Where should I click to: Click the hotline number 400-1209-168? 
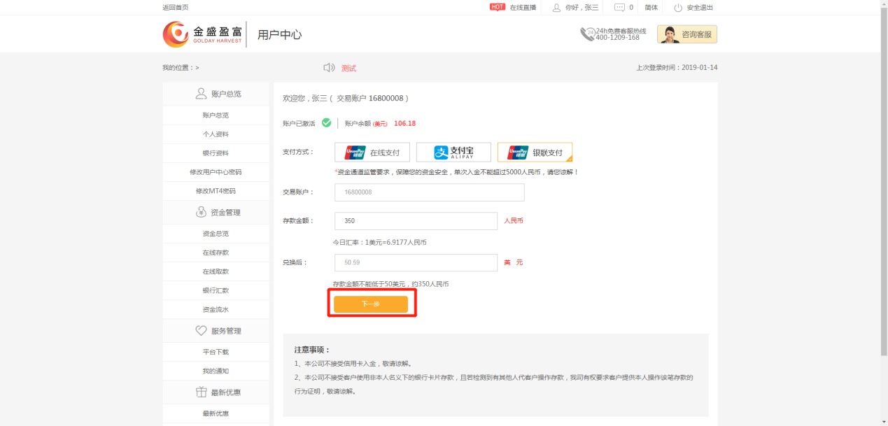tap(617, 38)
